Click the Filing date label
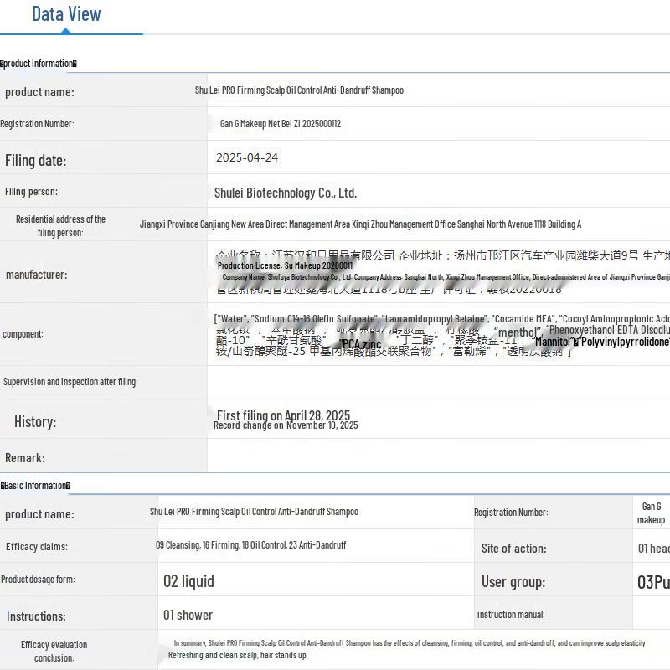The width and height of the screenshot is (670, 670). click(x=36, y=161)
